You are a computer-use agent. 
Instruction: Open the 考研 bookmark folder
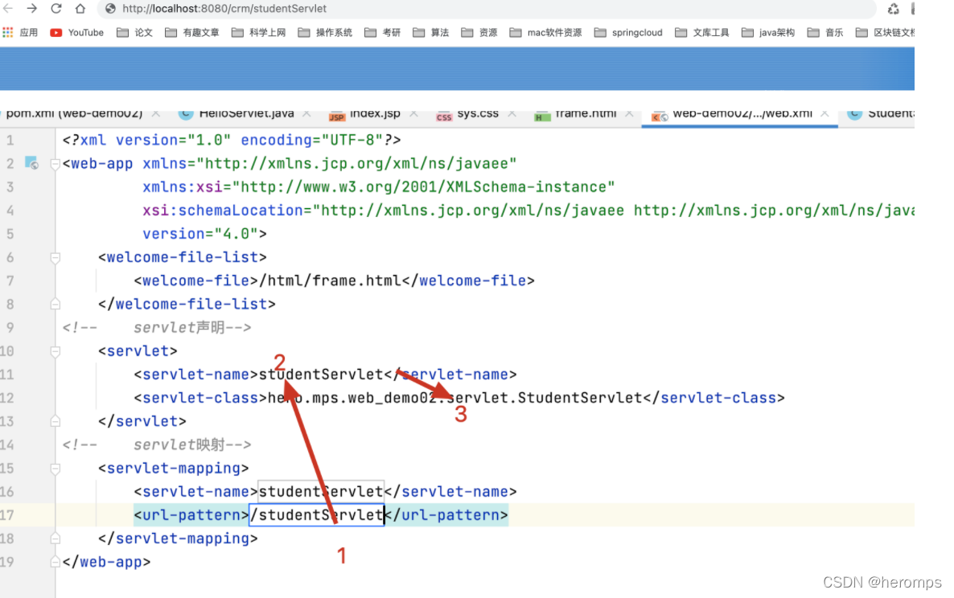click(x=382, y=32)
